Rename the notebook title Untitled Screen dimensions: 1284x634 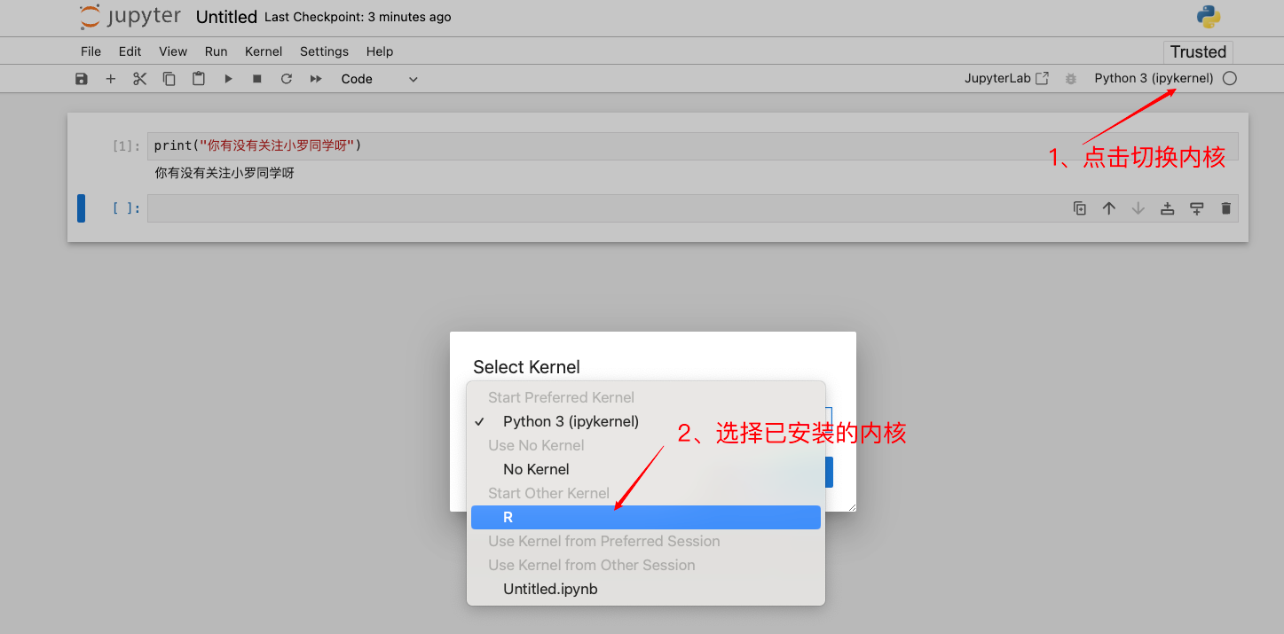(226, 18)
